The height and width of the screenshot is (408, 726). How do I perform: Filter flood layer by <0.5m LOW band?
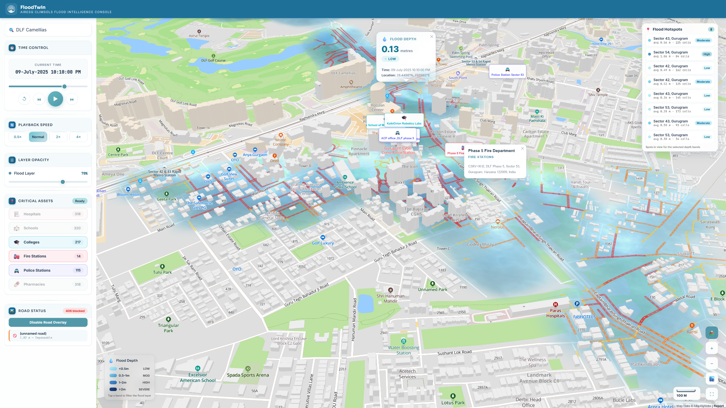point(129,369)
